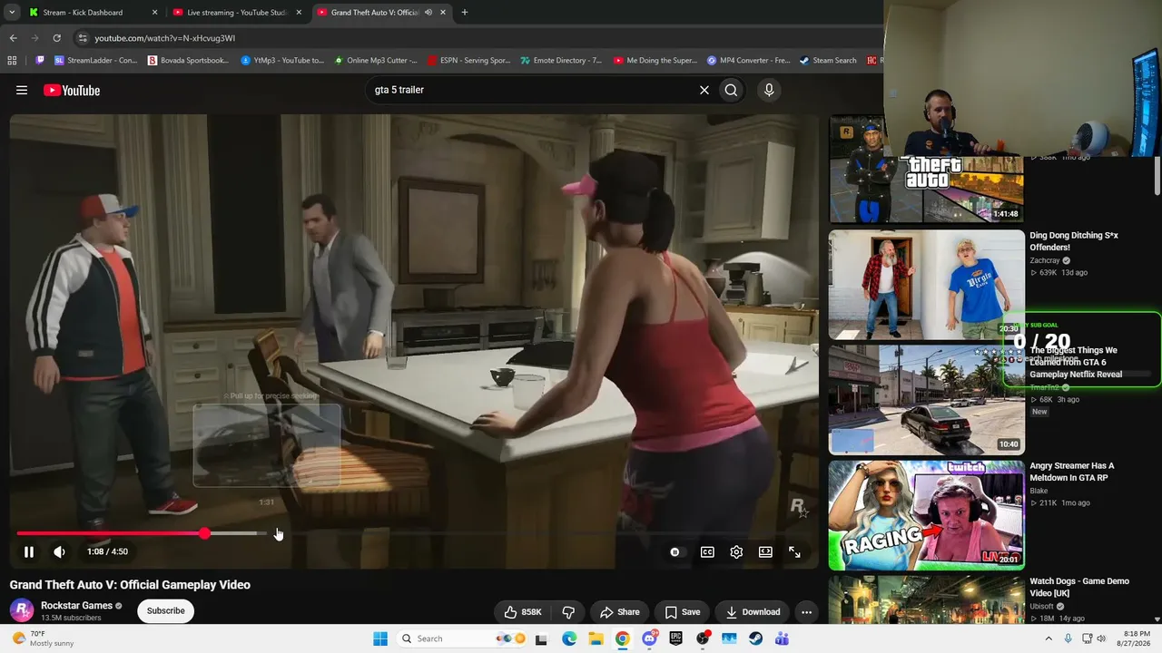Open the 'Me Doing the Super...' bookmark
Screen dimensions: 1162x653
tap(655, 61)
